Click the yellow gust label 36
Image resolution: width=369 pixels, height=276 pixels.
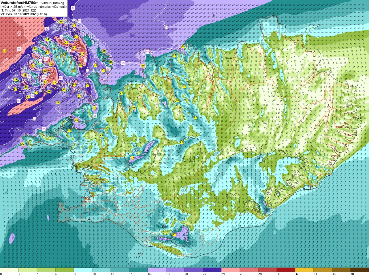[49, 92]
